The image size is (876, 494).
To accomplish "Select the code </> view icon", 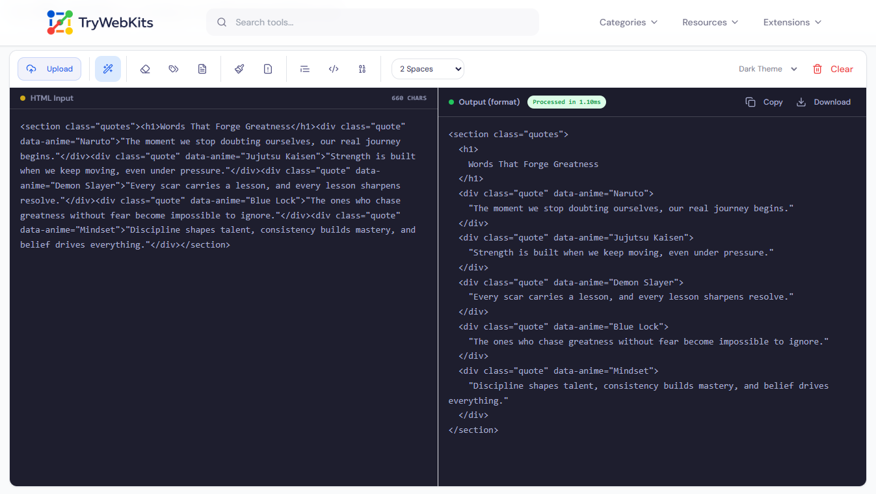I will pyautogui.click(x=333, y=68).
